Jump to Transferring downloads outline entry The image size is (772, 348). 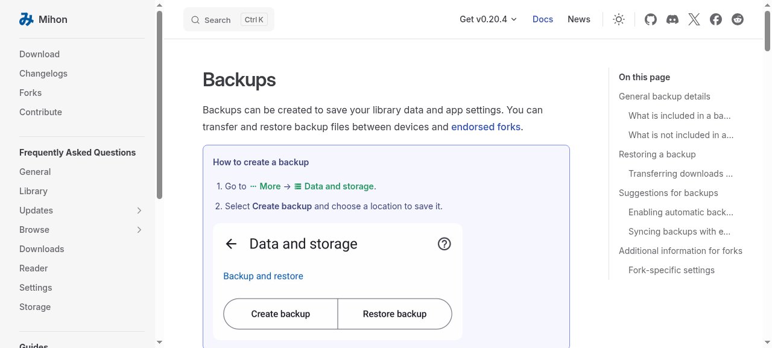pyautogui.click(x=681, y=174)
